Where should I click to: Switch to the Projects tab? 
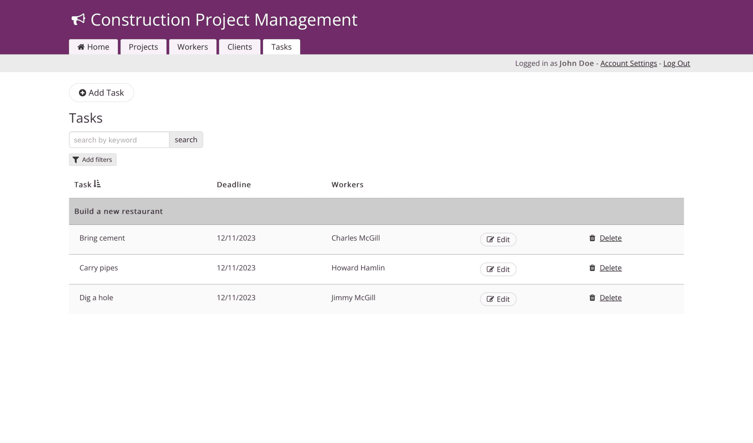pos(143,47)
